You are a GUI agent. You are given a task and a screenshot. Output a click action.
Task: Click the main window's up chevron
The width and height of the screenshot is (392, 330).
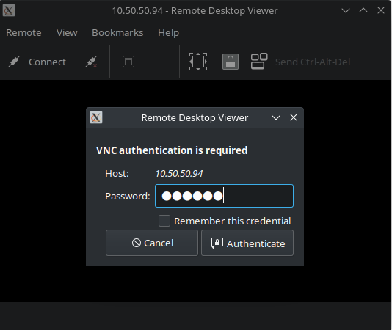(363, 10)
